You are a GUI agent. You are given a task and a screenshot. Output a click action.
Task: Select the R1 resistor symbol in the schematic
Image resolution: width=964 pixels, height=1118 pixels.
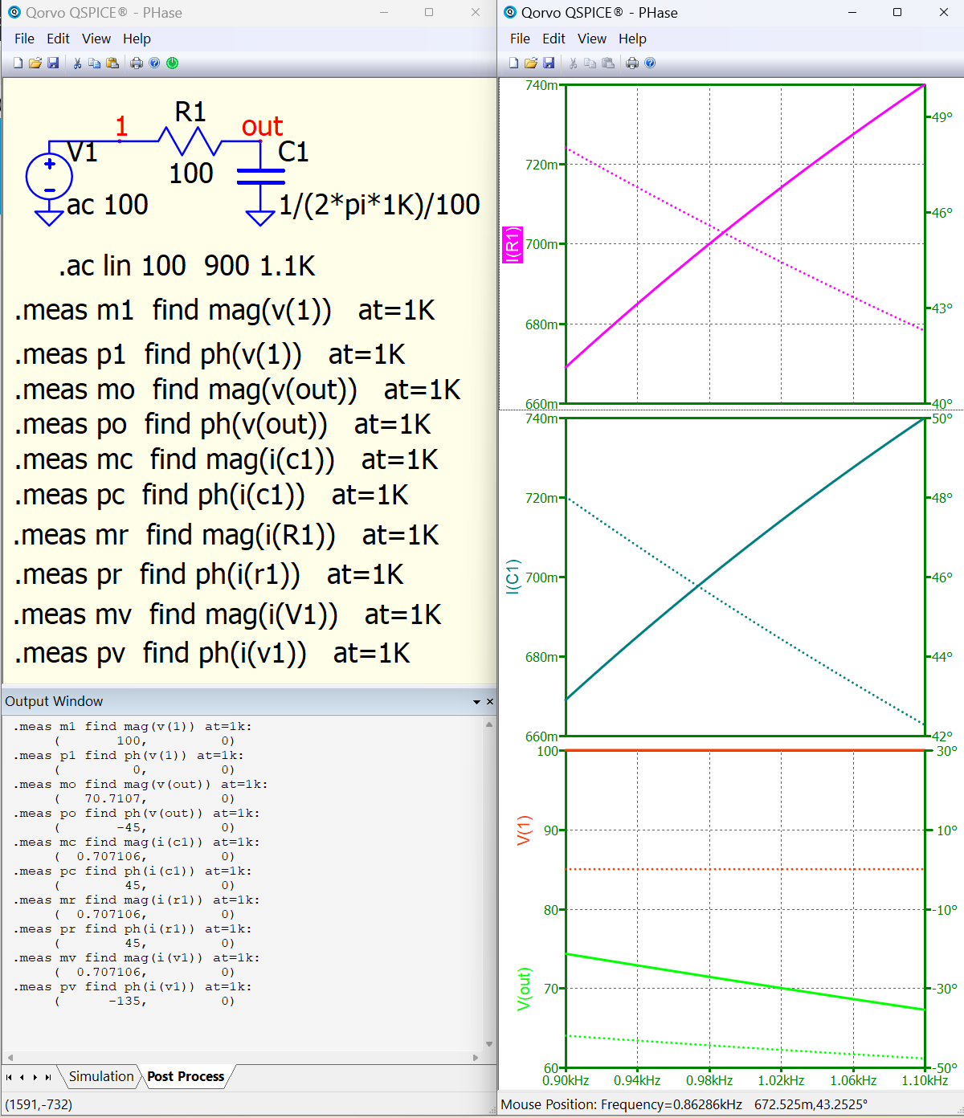[189, 141]
